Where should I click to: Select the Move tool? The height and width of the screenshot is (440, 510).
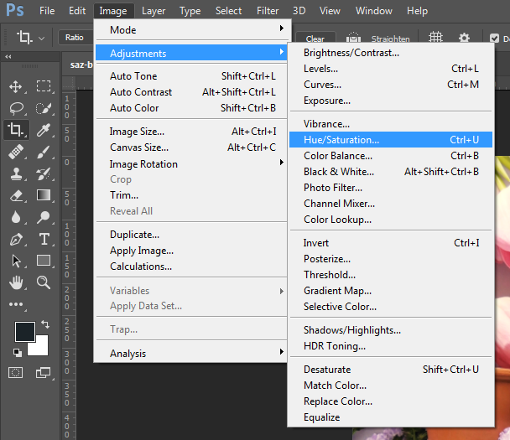click(x=16, y=86)
